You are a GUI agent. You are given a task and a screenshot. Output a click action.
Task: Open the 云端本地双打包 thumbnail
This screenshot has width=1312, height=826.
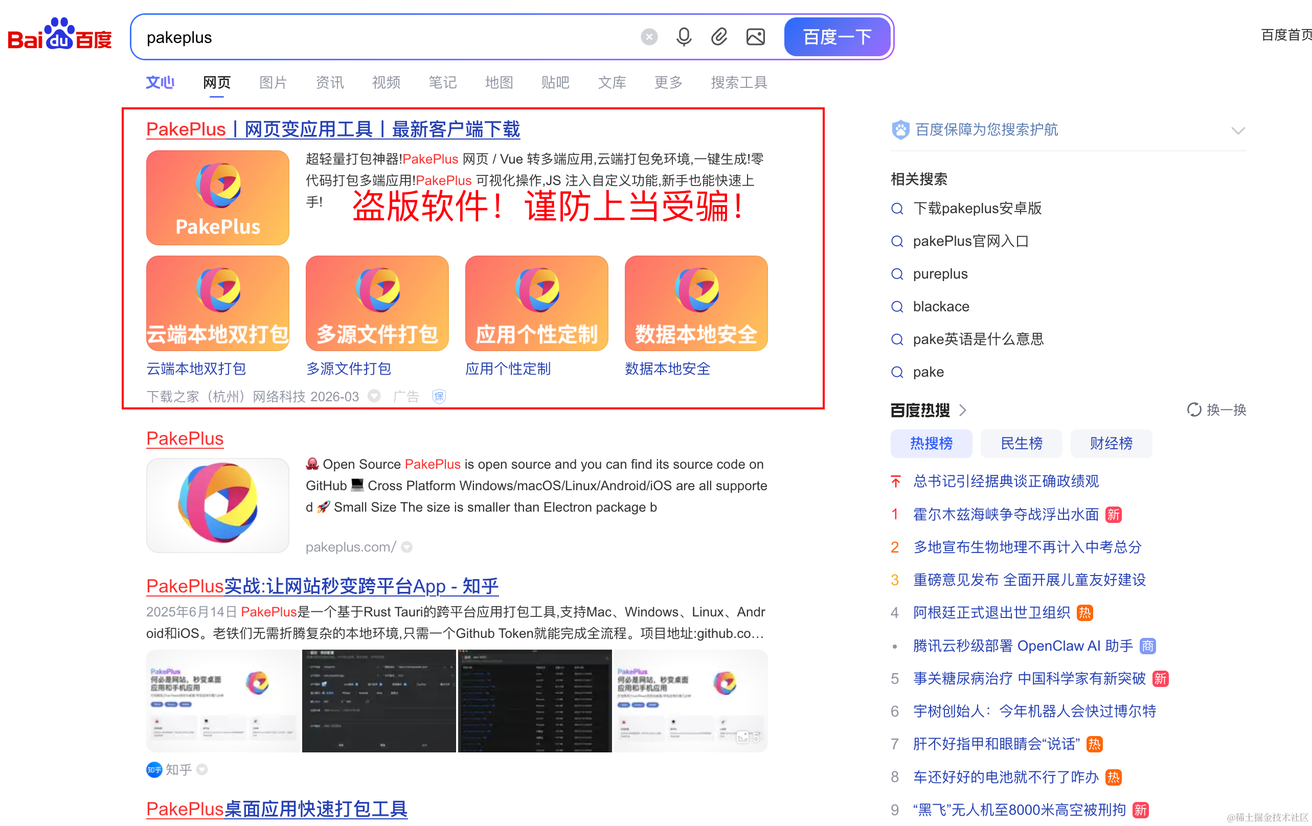pos(217,303)
